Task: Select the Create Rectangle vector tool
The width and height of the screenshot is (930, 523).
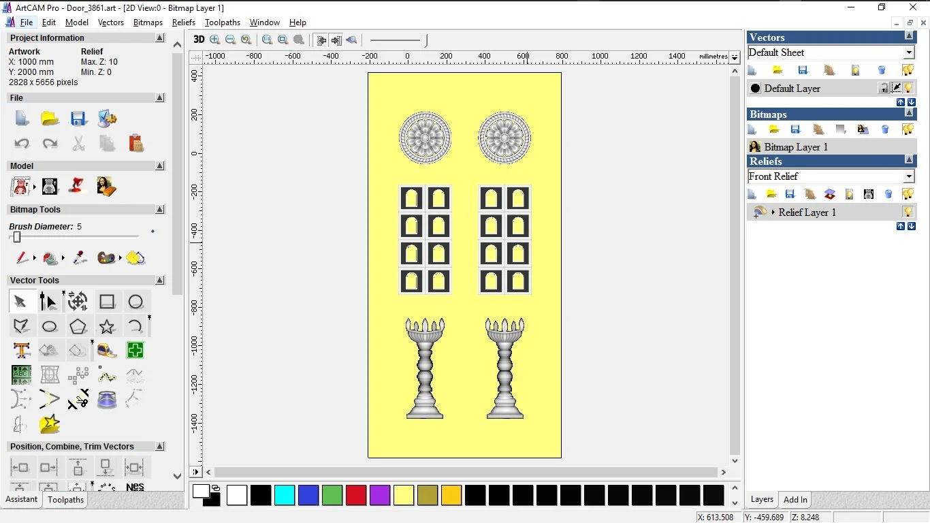Action: coord(107,302)
